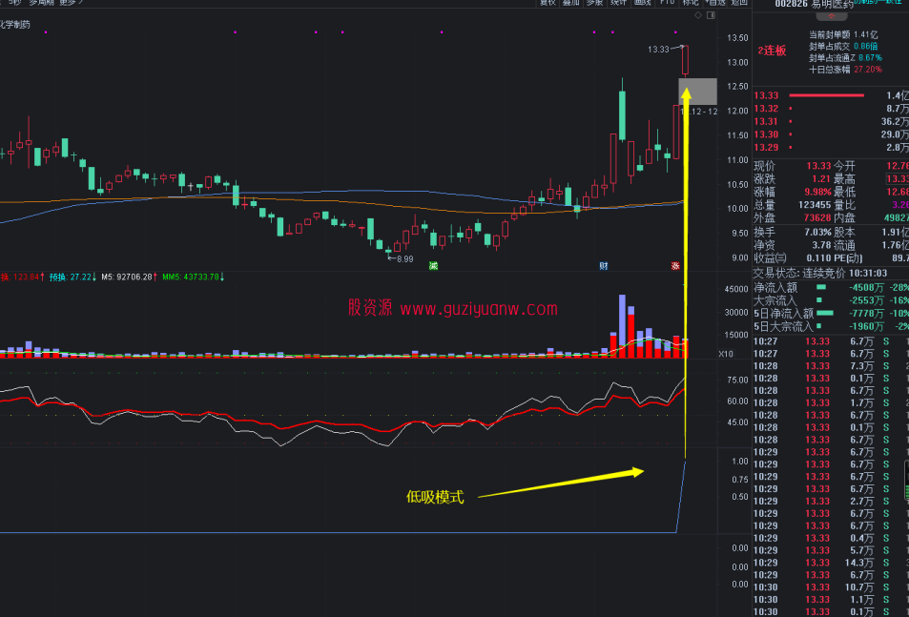
Task: Switch to the 多周期 period tab
Action: (x=41, y=3)
